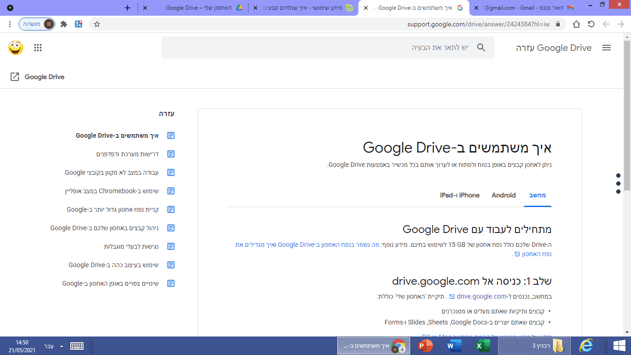631x355 pixels.
Task: Open the touch keyboard icon in the taskbar
Action: [x=77, y=346]
